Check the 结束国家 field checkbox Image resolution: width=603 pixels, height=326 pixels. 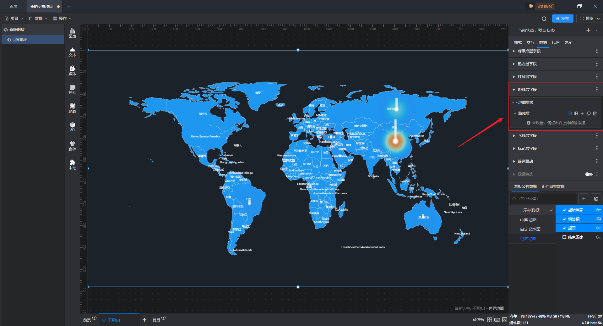coord(564,237)
